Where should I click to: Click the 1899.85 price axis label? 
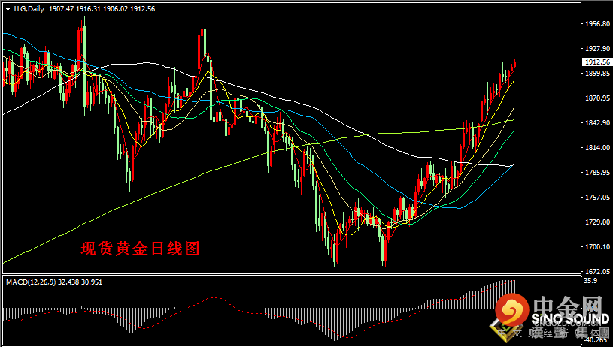(x=597, y=74)
